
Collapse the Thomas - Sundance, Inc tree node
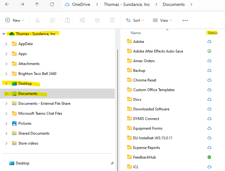[4, 34]
